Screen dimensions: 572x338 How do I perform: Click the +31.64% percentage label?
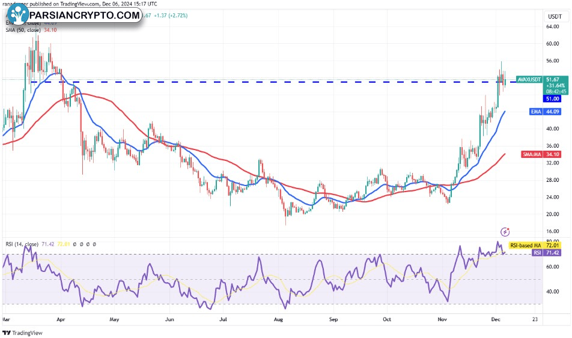(x=555, y=86)
